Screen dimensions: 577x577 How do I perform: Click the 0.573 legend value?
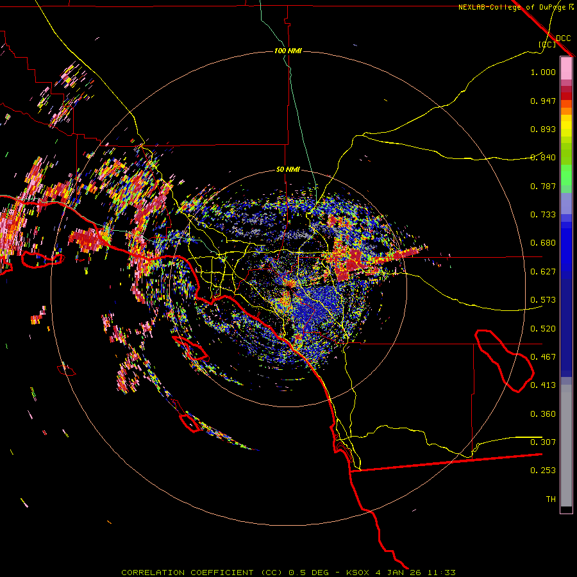(x=543, y=300)
